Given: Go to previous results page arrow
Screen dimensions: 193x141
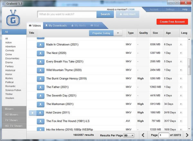Looking at the screenshot, I should [143, 135].
